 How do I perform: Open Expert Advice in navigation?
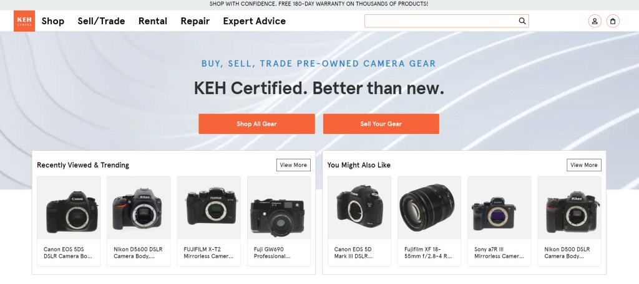(255, 21)
